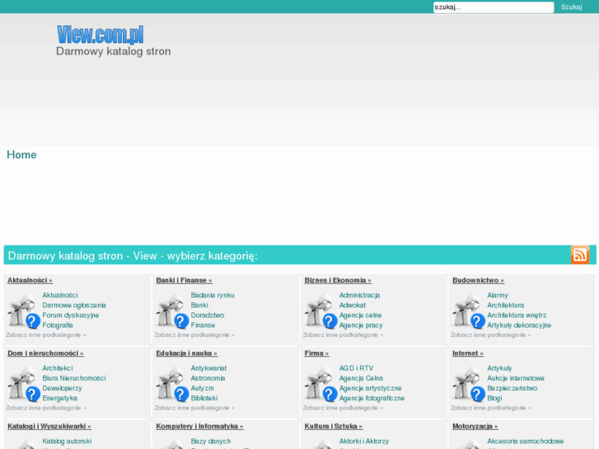Open the Badania rynku subcategory

213,296
